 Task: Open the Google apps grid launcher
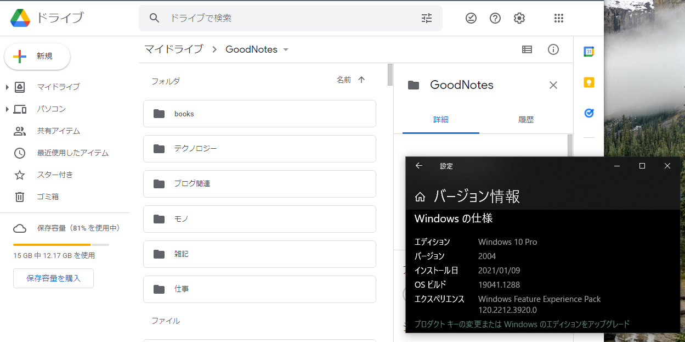(558, 18)
